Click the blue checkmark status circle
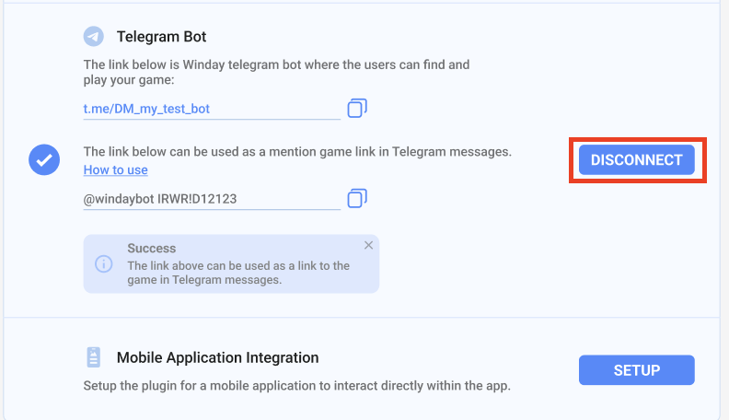This screenshot has height=420, width=729. (x=44, y=159)
